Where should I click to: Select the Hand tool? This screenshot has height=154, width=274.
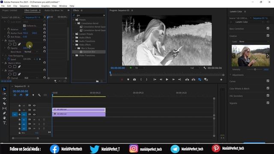(4, 118)
